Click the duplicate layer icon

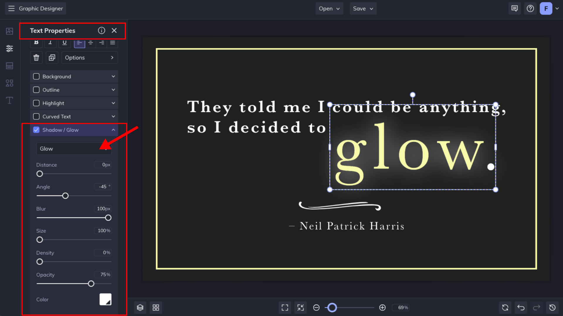tap(52, 58)
